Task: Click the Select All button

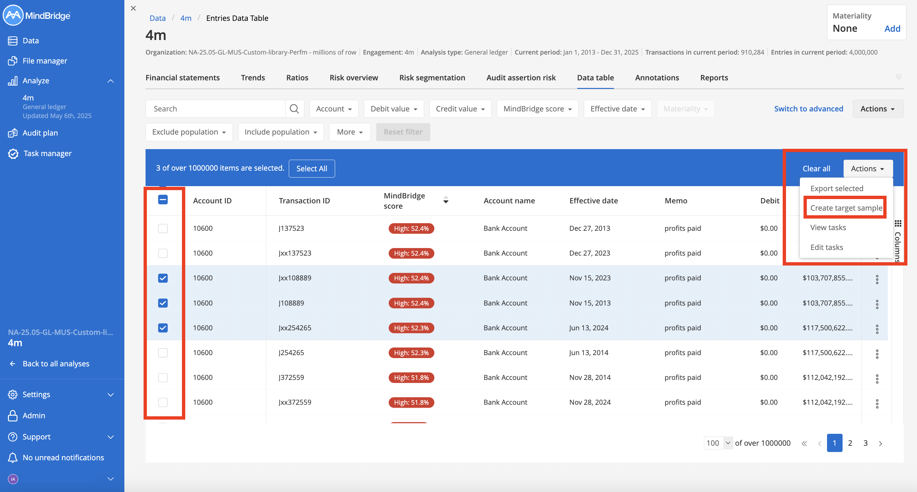Action: point(312,168)
